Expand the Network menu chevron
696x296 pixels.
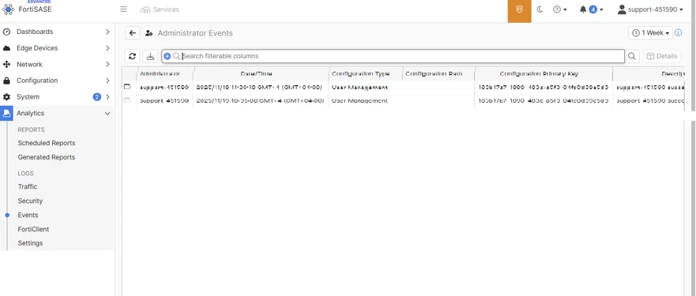pyautogui.click(x=107, y=65)
